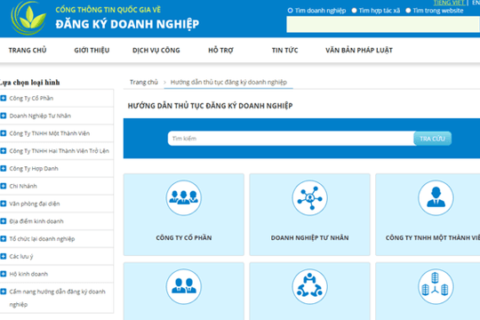The height and width of the screenshot is (320, 480).
Task: Click the TRA CỨU search button
Action: tap(432, 139)
